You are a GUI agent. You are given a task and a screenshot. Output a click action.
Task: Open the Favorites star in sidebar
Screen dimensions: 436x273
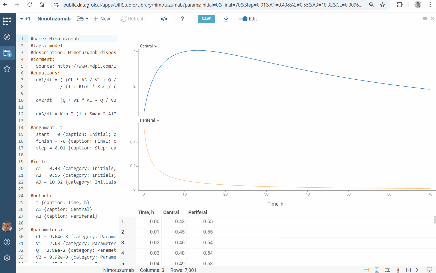[7, 69]
